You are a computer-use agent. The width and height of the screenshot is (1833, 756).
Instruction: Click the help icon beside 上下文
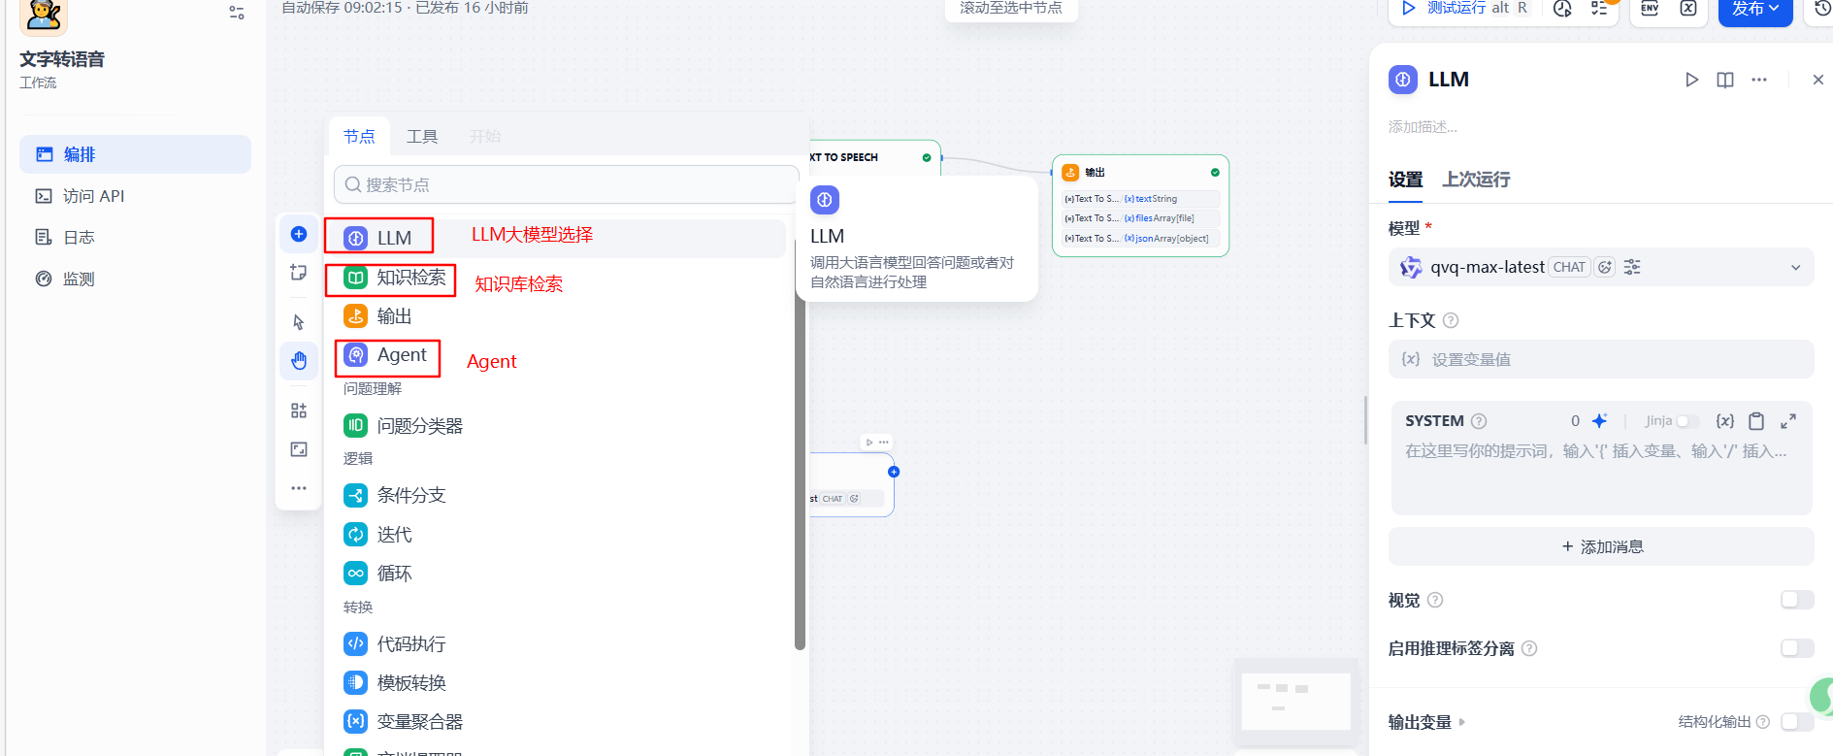(x=1451, y=320)
